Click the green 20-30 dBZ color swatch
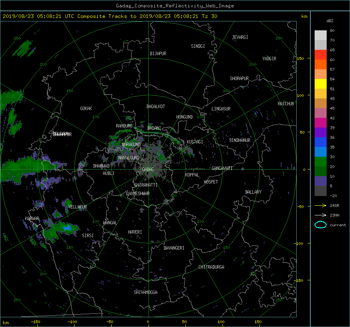Image resolution: width=350 pixels, height=327 pixels. (x=320, y=161)
